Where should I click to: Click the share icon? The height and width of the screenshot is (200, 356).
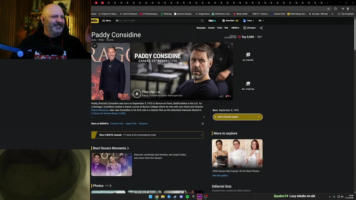tap(261, 28)
